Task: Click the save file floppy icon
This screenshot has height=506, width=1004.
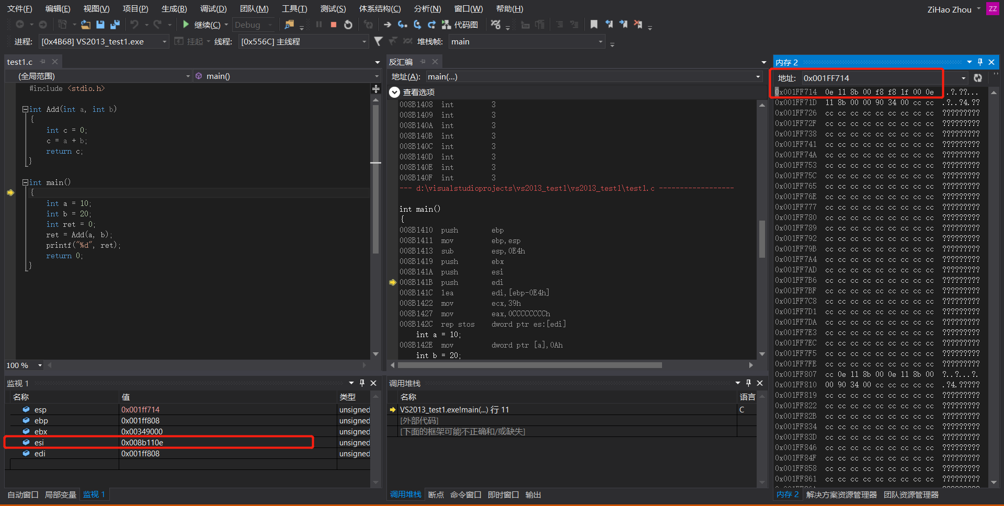Action: point(100,25)
